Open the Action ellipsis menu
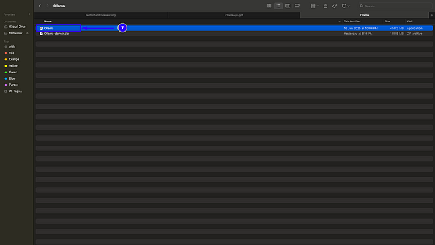This screenshot has width=435, height=245. pos(346,6)
